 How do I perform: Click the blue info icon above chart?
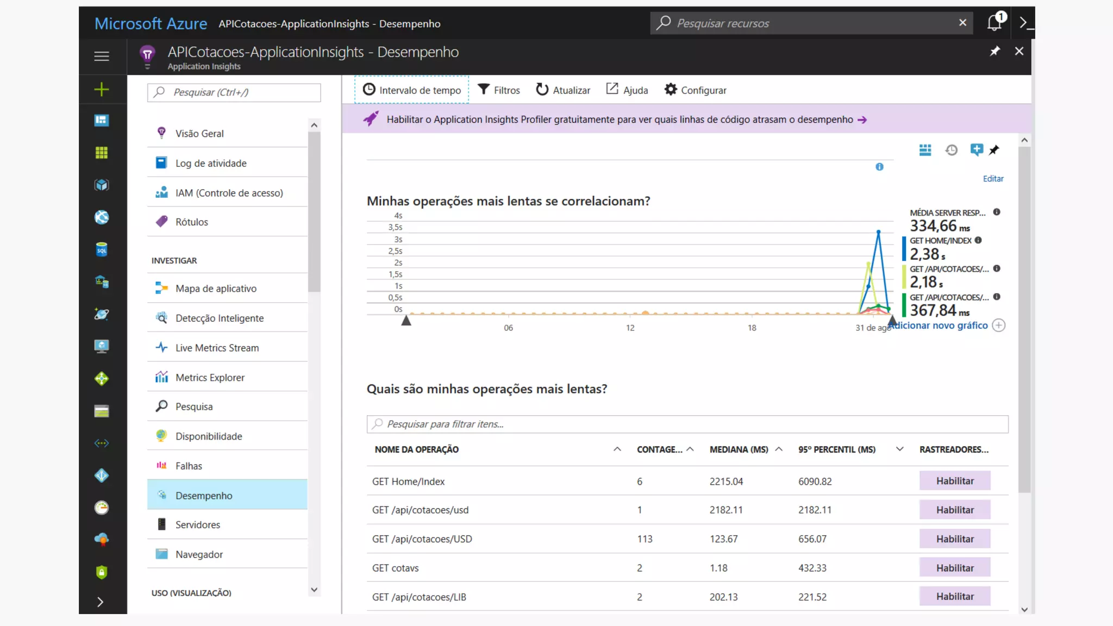click(879, 167)
